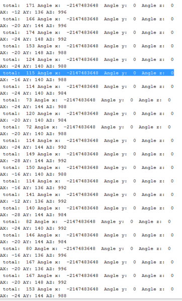Image resolution: width=182 pixels, height=301 pixels.
Task: Select line 'AX: -28 AY: 144 AZ: 984'
Action: [x=33, y=215]
